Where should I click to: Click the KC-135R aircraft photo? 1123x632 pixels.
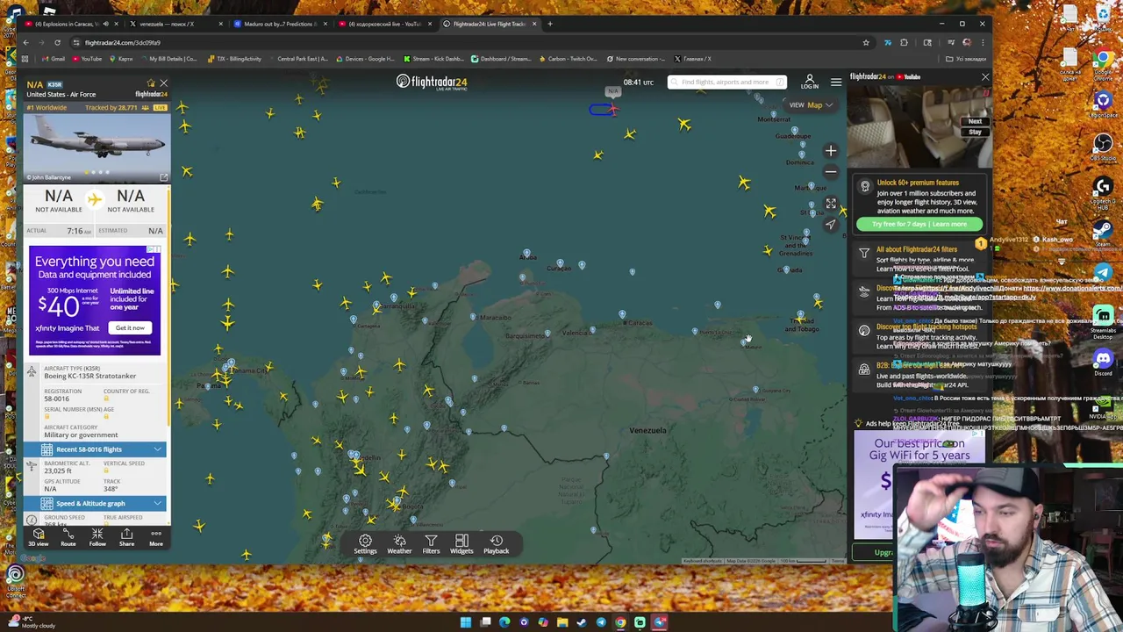(97, 147)
